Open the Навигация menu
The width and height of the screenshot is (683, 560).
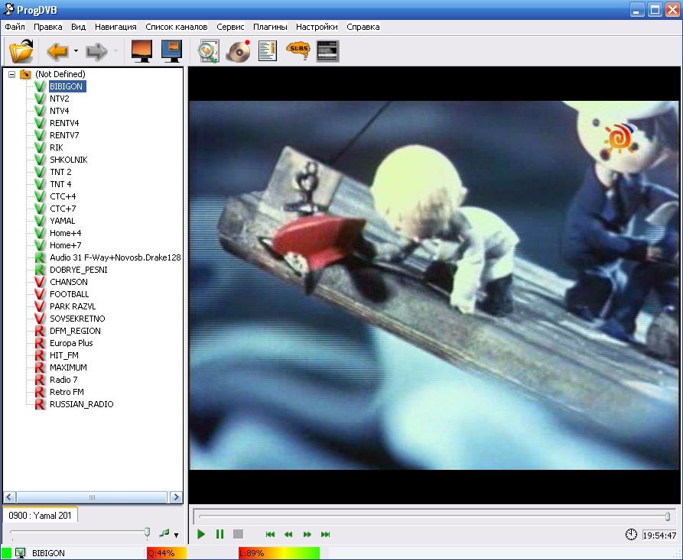coord(115,27)
